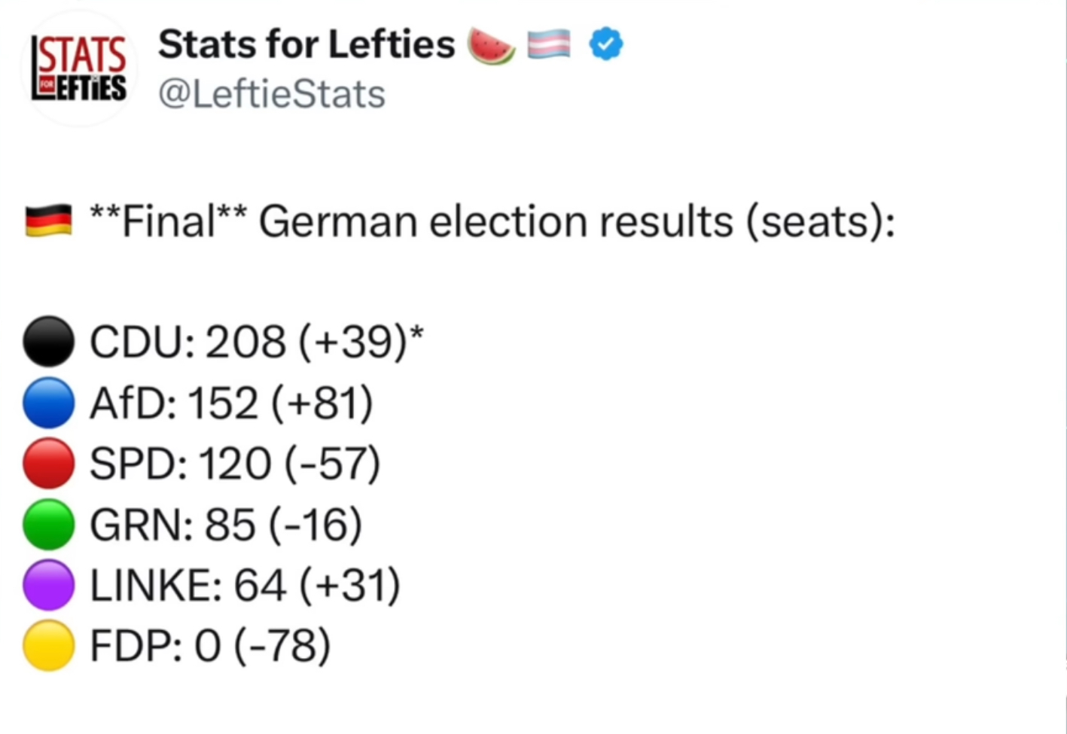Click the German flag emoji
The height and width of the screenshot is (734, 1067).
[49, 221]
